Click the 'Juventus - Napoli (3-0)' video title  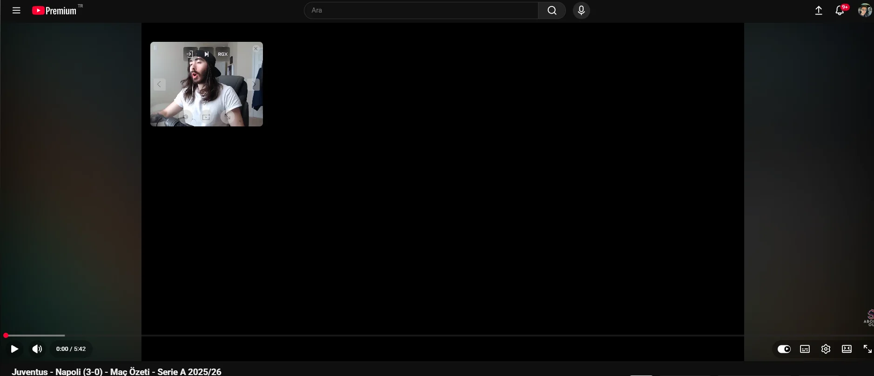117,372
